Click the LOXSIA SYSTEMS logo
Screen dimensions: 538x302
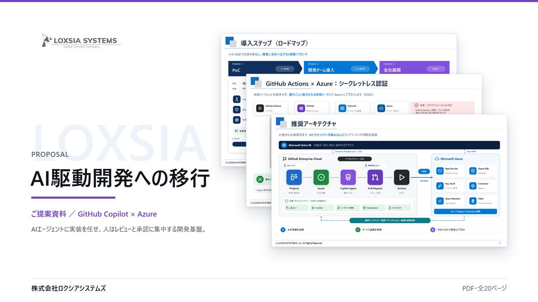point(81,41)
